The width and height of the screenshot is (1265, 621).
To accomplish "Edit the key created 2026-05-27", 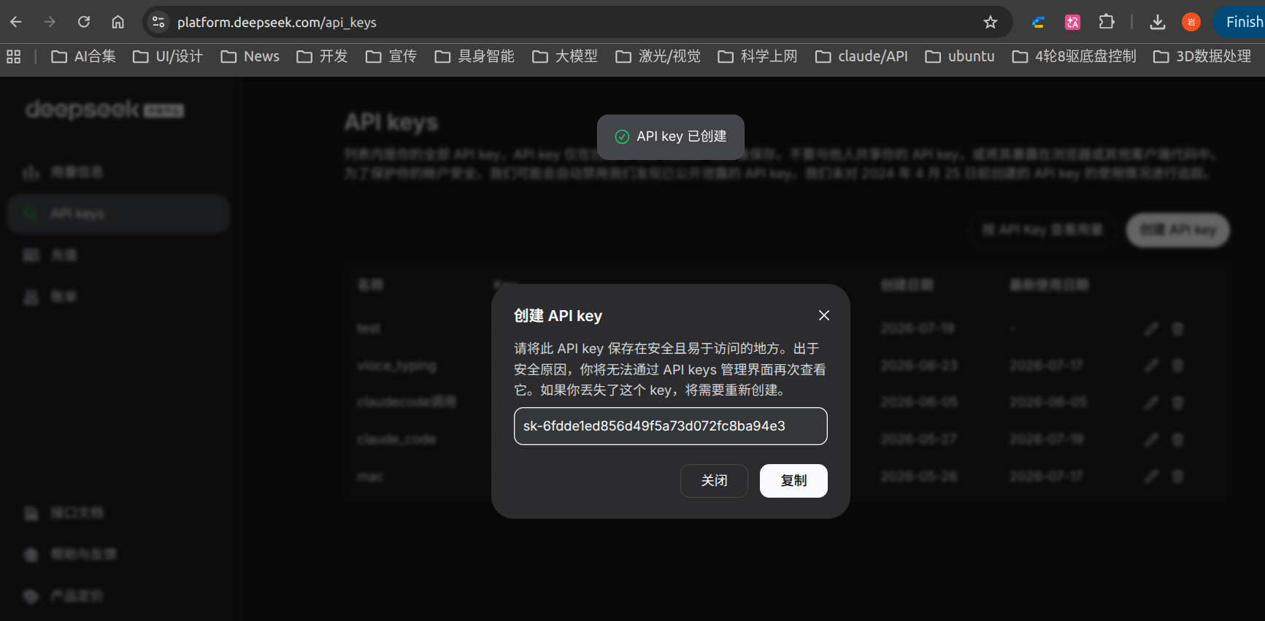I will 1151,439.
